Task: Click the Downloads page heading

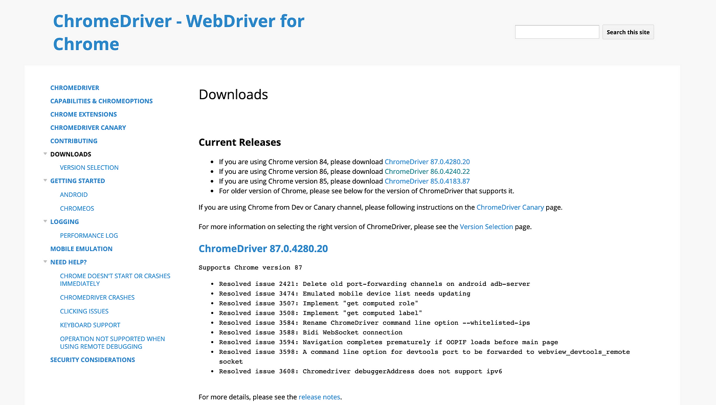Action: coord(233,95)
